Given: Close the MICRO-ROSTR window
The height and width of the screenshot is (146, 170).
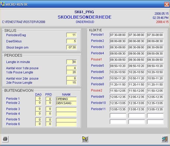Looking at the screenshot, I should coord(166,4).
